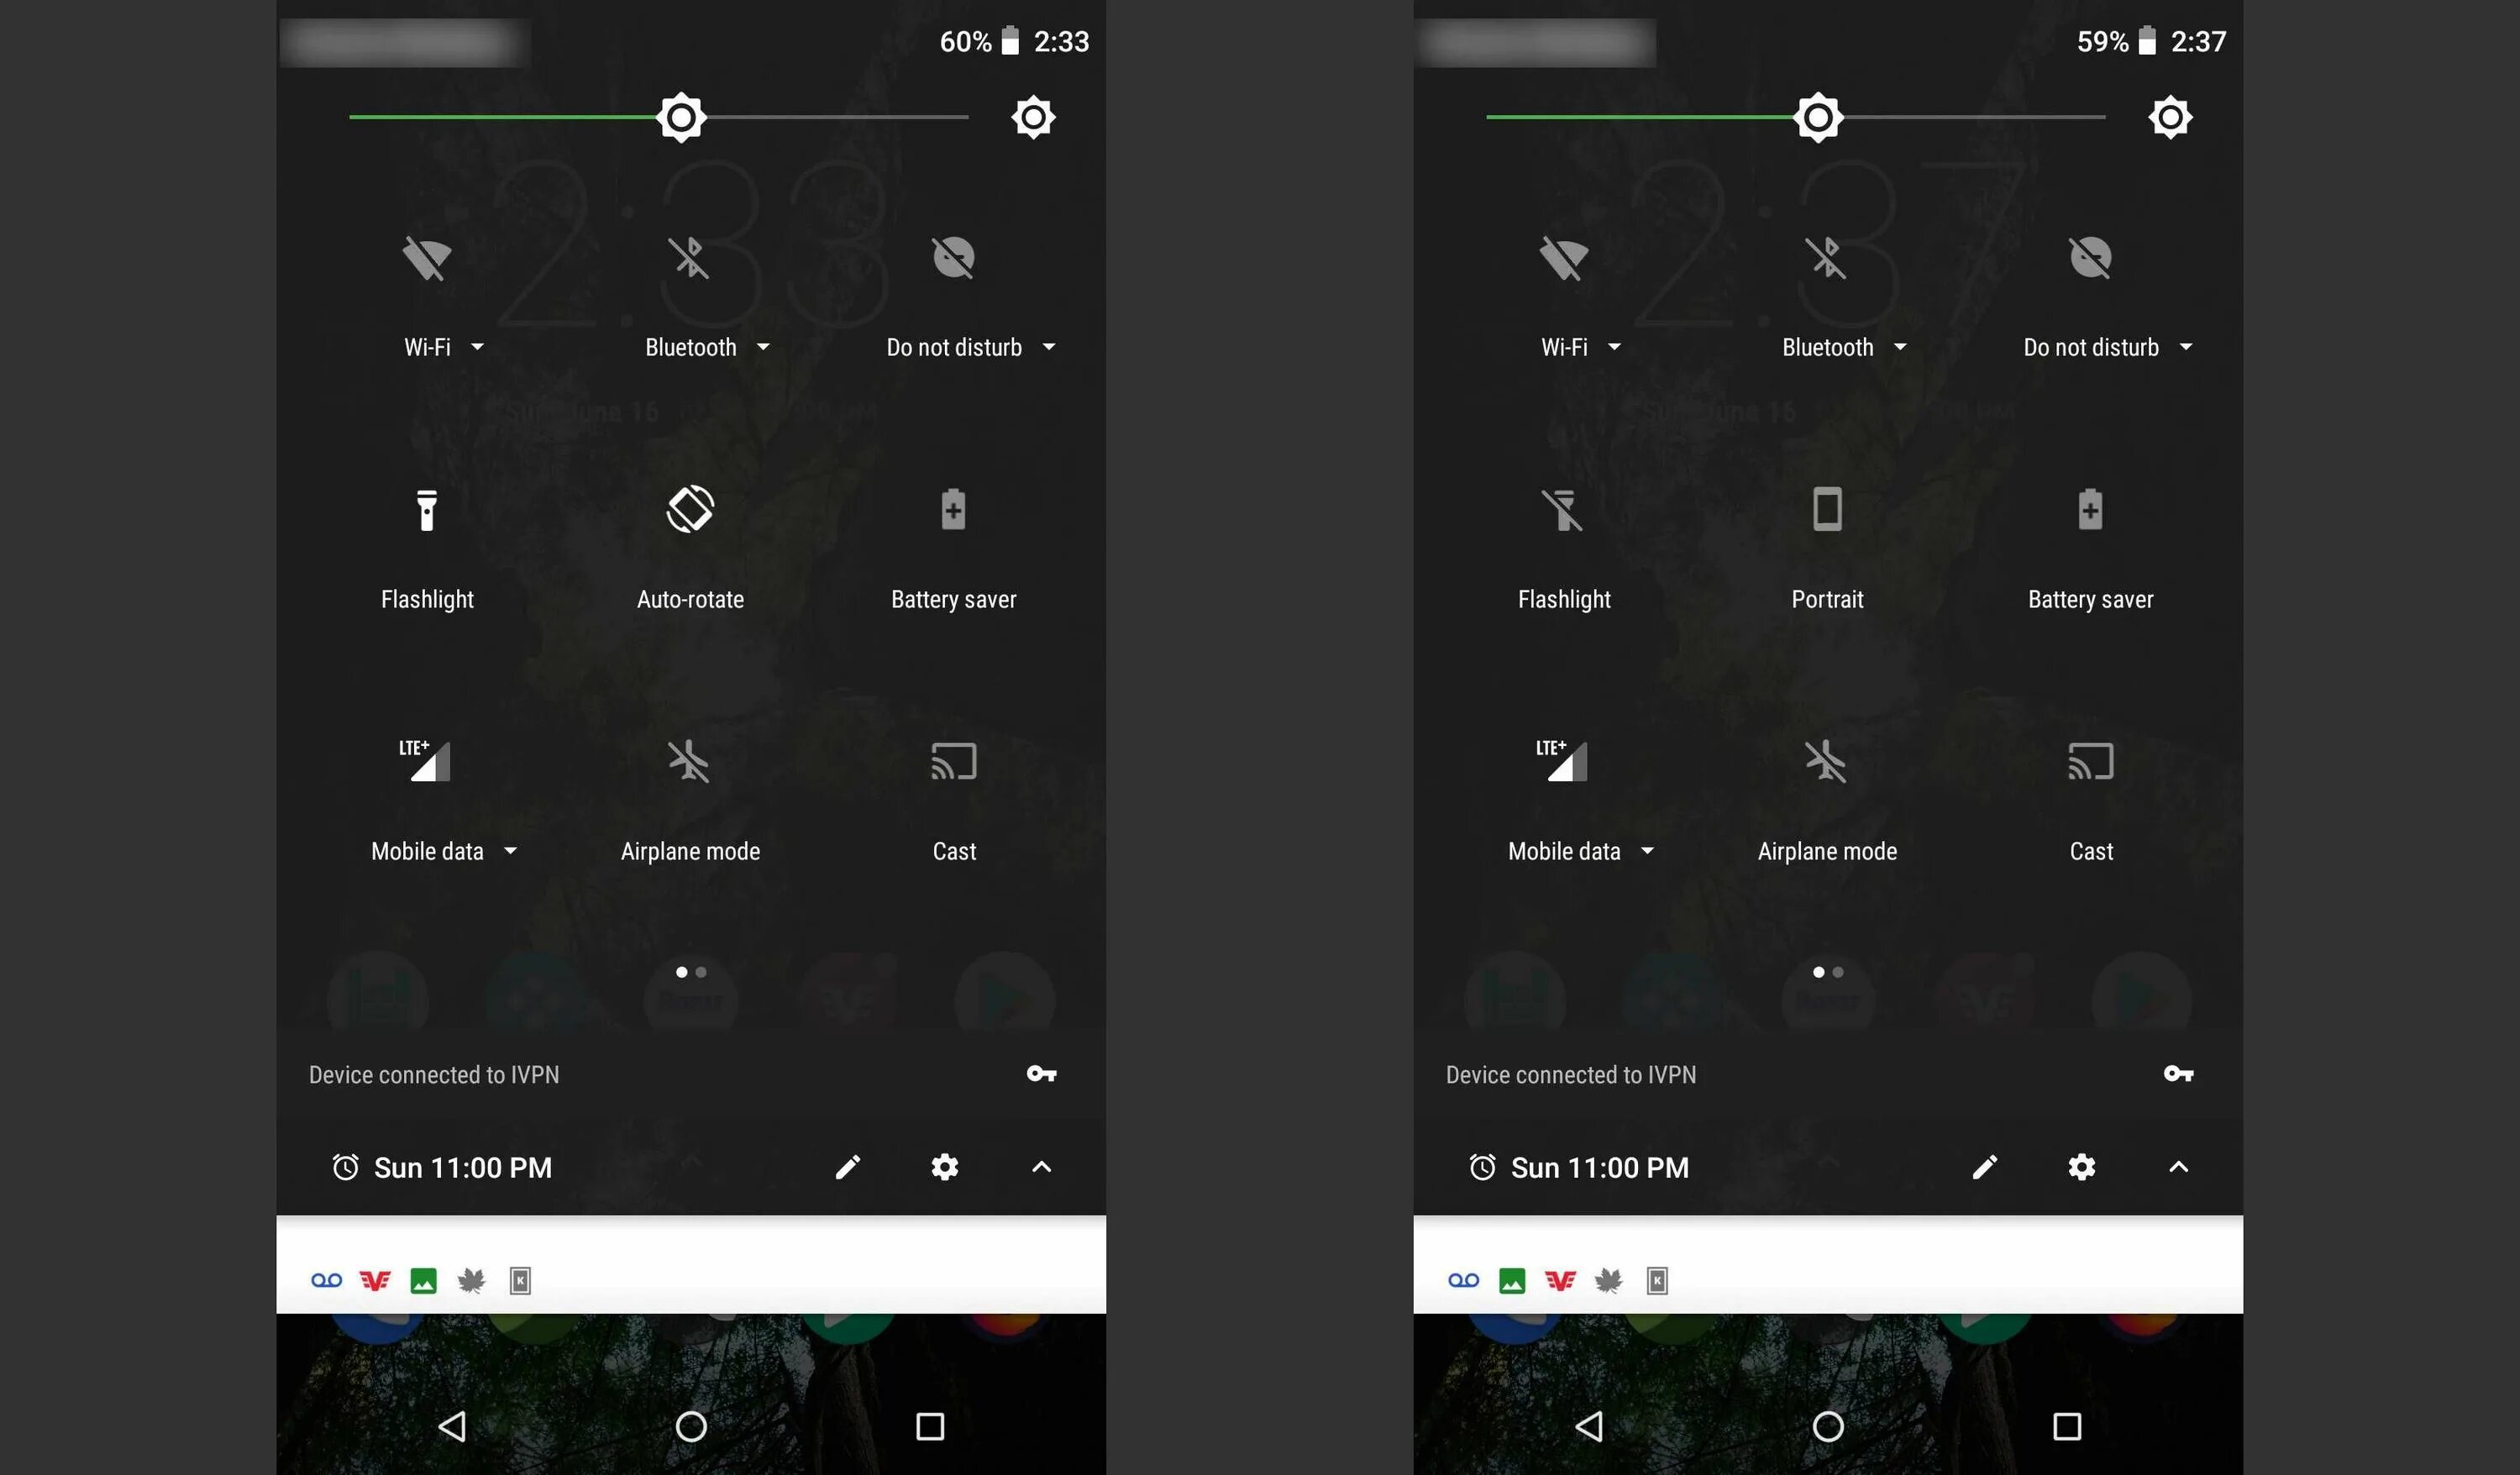Enable Auto-rotate in quick settings
The height and width of the screenshot is (1475, 2520).
tap(689, 509)
